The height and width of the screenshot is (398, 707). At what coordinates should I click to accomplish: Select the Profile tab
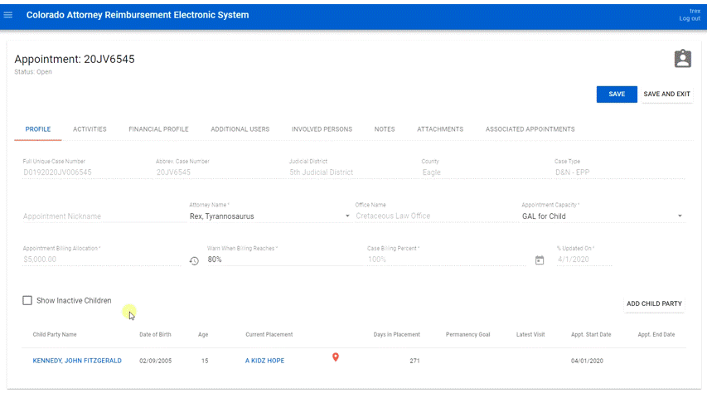(x=38, y=129)
